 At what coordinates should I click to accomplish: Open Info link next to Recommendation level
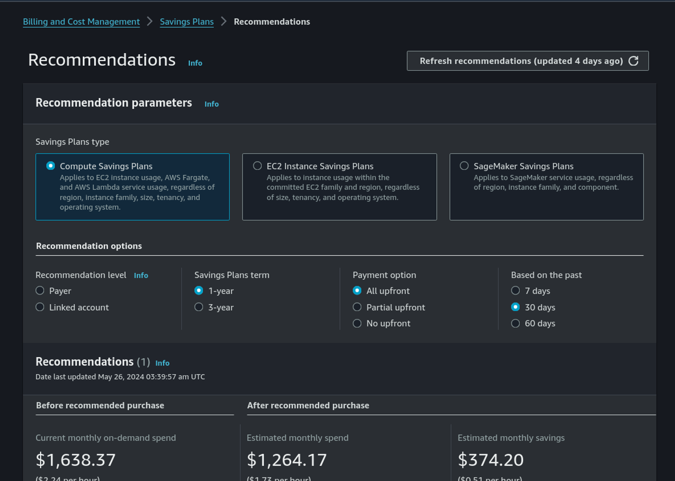[x=141, y=276]
